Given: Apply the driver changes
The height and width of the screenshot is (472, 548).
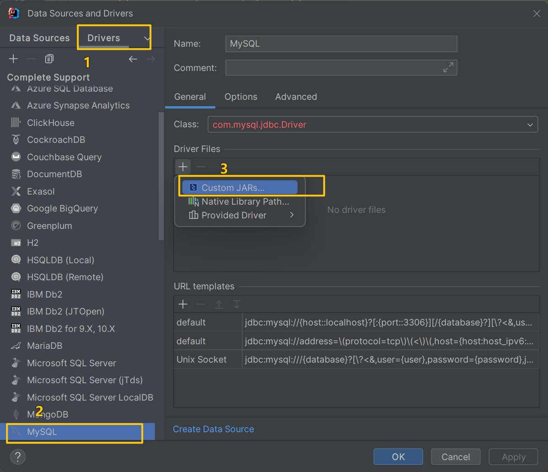Looking at the screenshot, I should 513,456.
